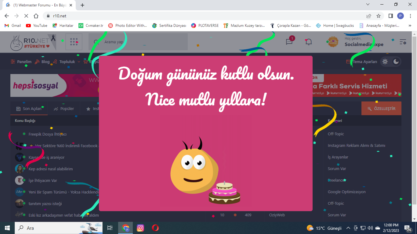Open the topic Kep adresi nasıl alabilirim
The height and width of the screenshot is (234, 417).
pos(51,169)
